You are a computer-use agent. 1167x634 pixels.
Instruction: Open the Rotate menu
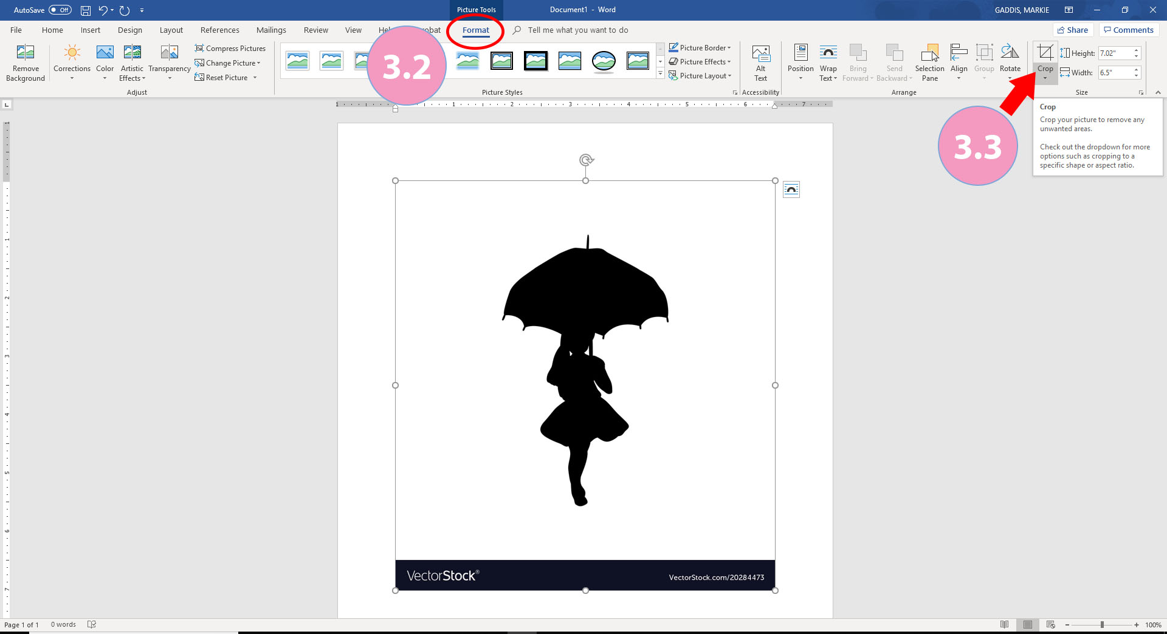coord(1010,63)
